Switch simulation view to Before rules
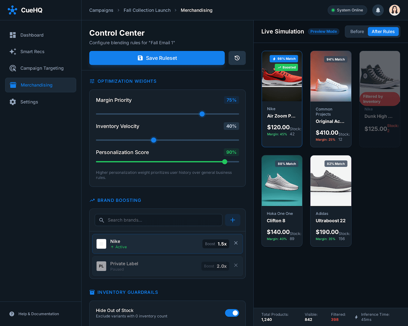This screenshot has width=408, height=326. pyautogui.click(x=357, y=32)
